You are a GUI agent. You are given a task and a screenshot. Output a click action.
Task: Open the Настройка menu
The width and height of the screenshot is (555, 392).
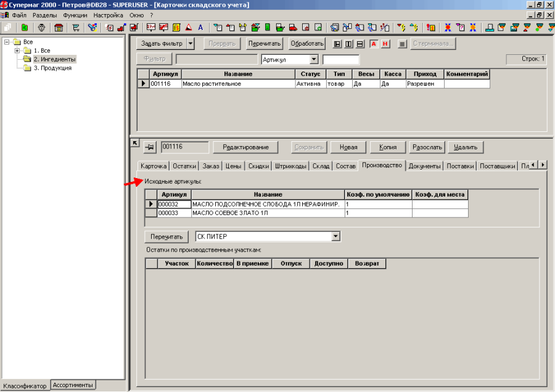tap(109, 15)
